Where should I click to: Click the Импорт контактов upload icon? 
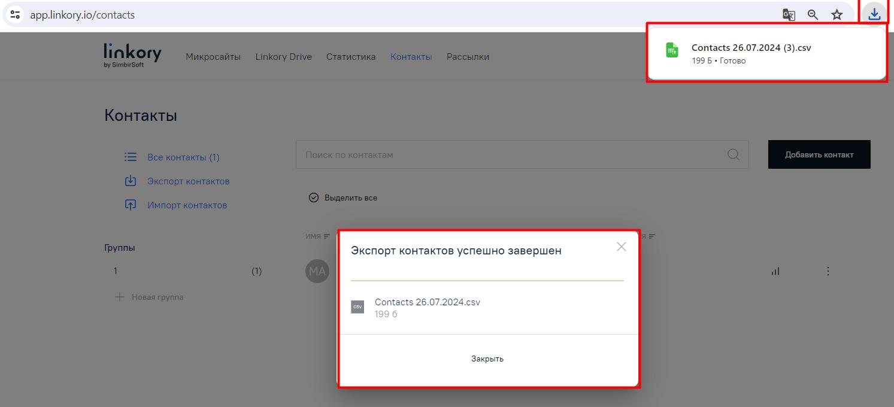tap(131, 205)
